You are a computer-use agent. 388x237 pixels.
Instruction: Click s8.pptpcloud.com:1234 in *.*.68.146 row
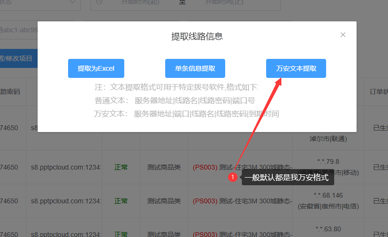click(66, 201)
